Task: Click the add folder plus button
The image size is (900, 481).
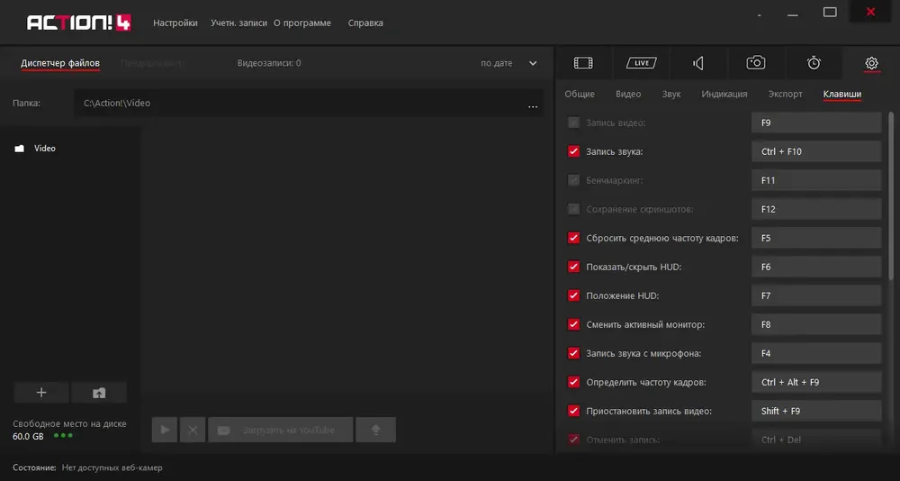Action: (41, 393)
